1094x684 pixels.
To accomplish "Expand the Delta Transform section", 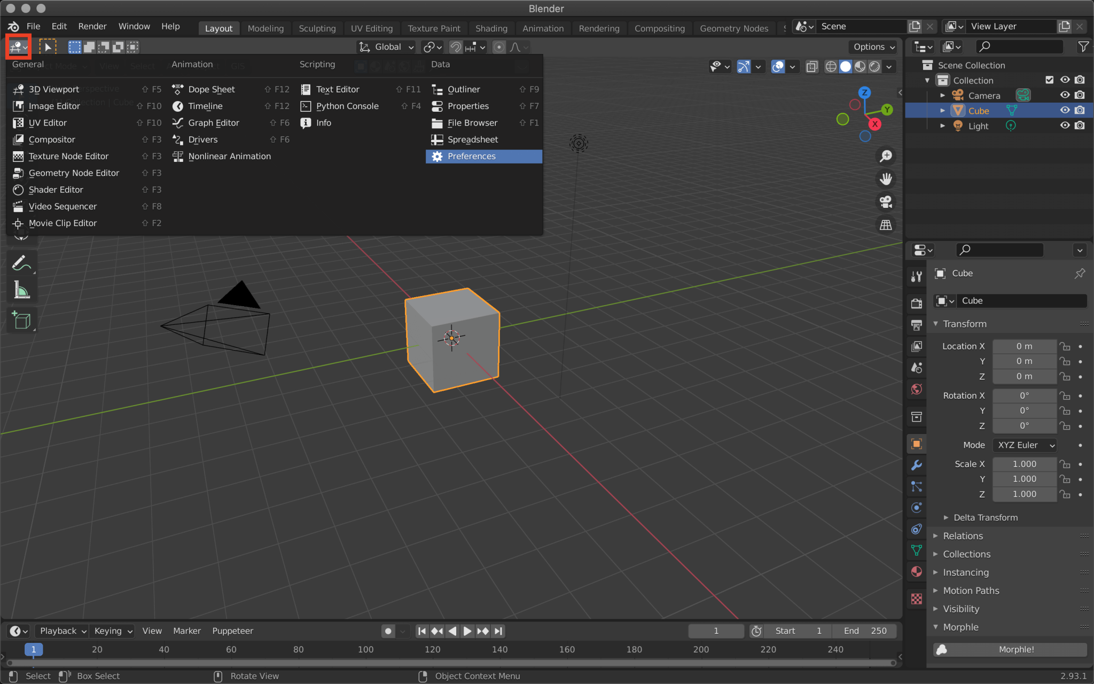I will click(x=984, y=517).
